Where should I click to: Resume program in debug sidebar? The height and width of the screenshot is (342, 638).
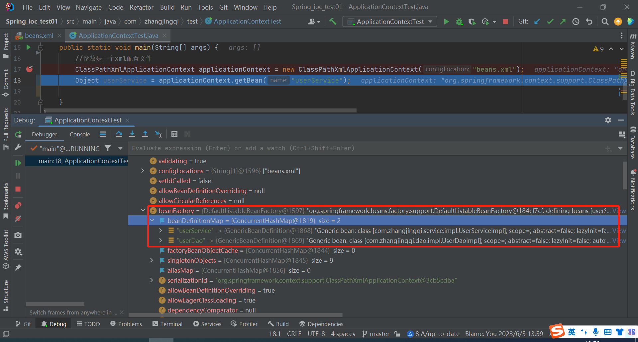pos(18,163)
